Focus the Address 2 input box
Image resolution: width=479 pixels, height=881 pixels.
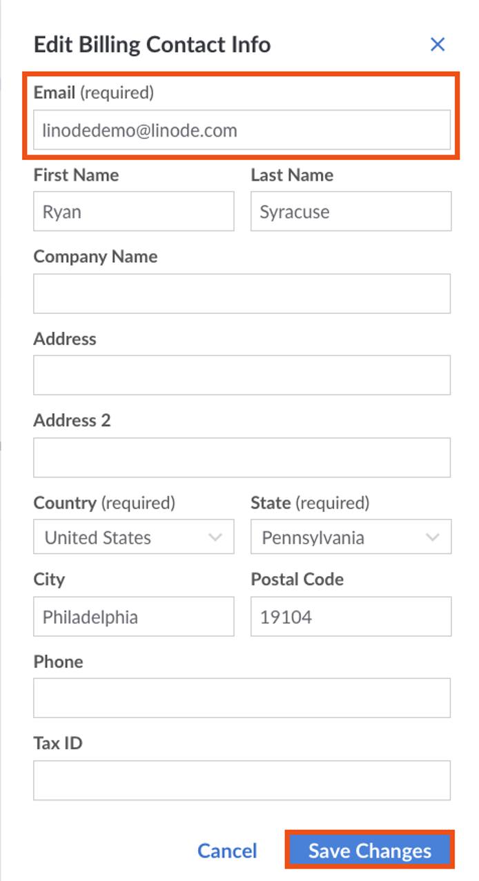pos(242,457)
